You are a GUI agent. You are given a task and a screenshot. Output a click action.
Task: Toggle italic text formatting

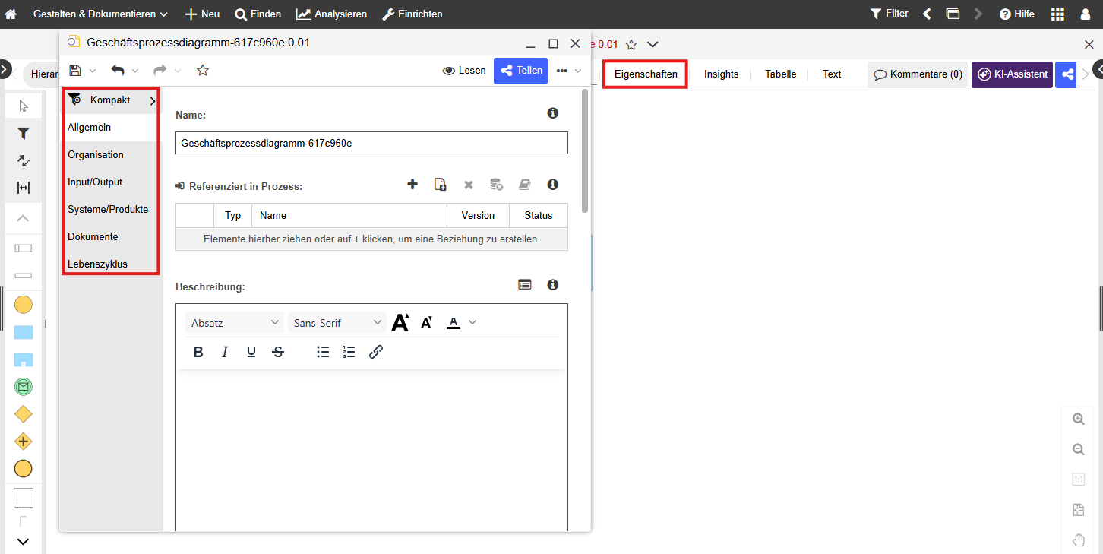pos(225,352)
